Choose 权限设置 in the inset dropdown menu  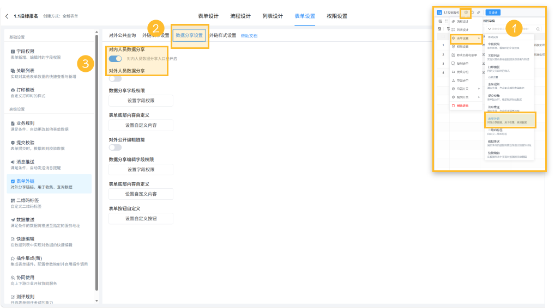click(466, 47)
